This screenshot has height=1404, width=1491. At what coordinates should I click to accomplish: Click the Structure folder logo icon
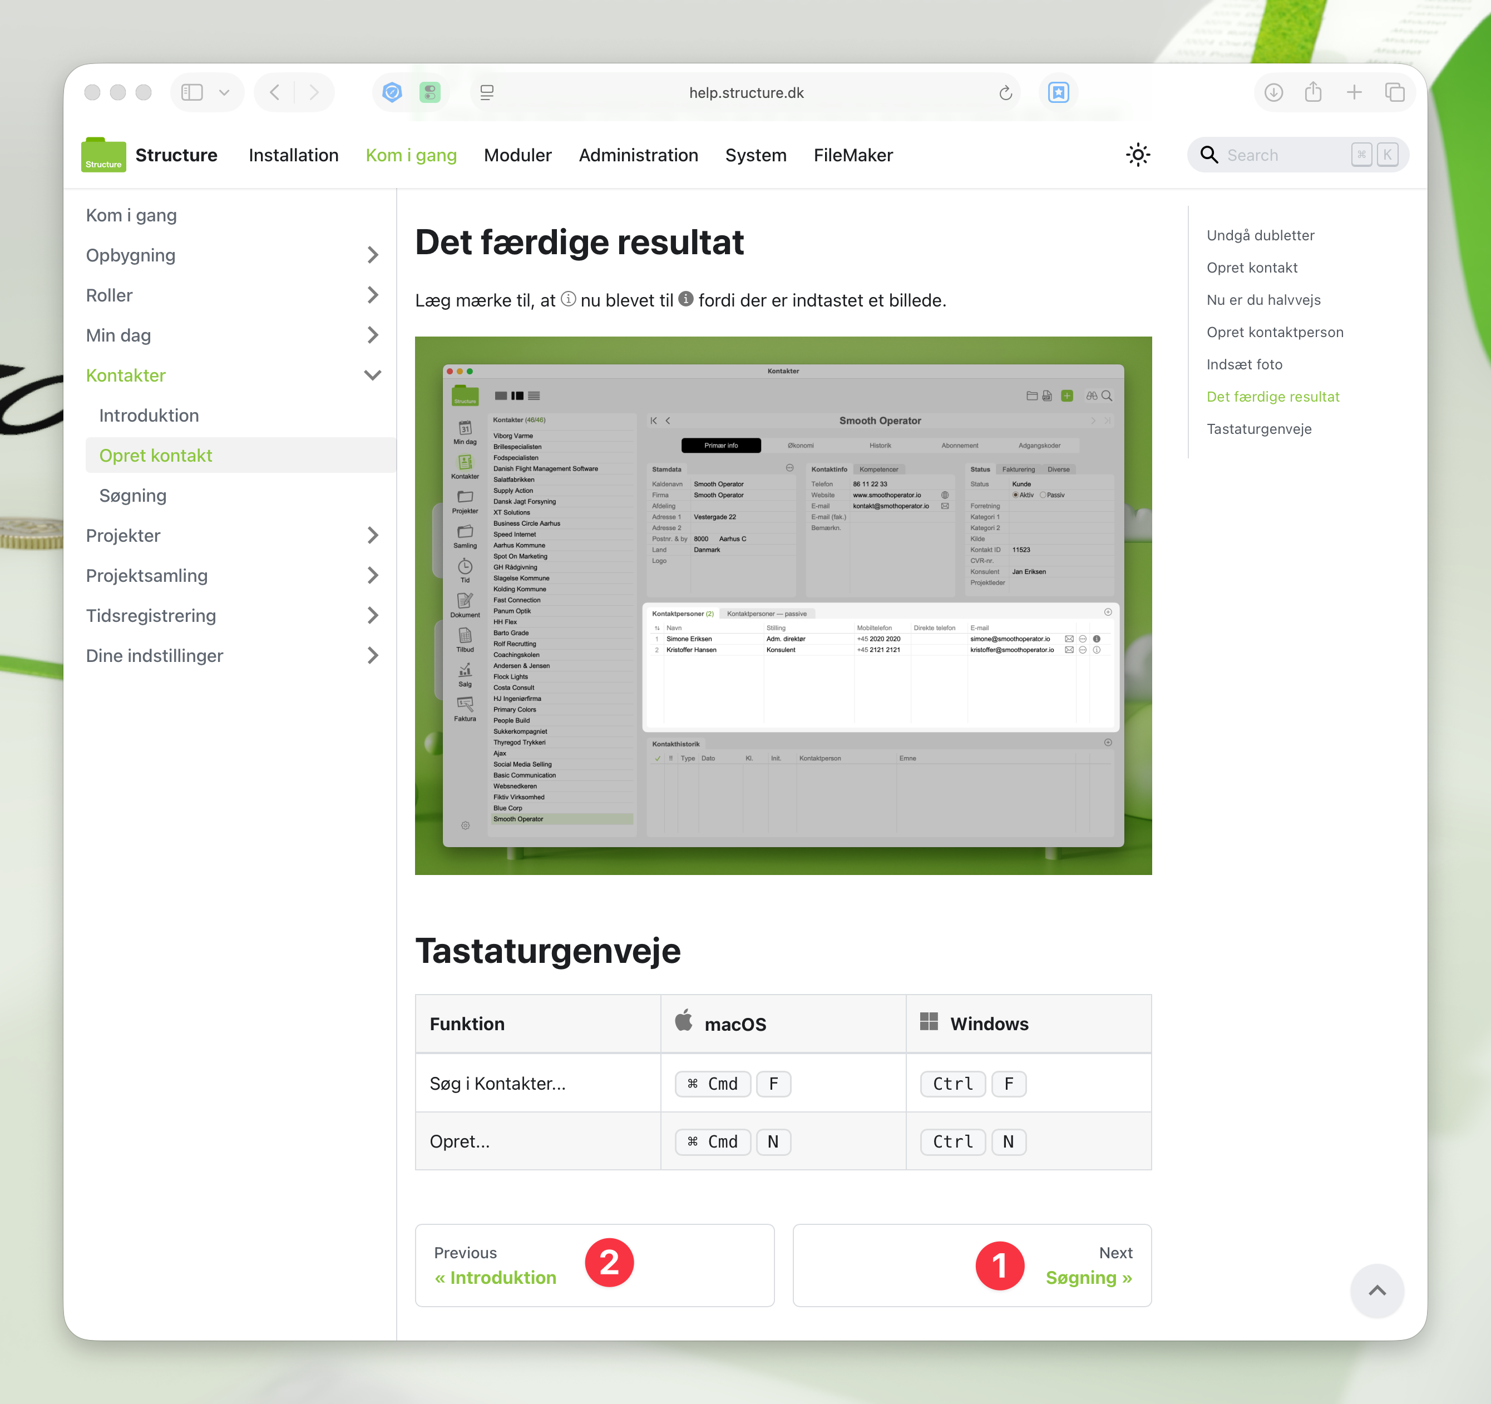[x=103, y=155]
